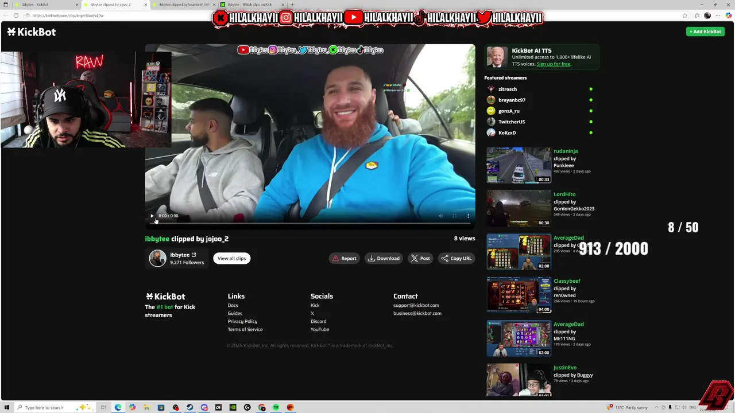Open Kick social link
Image resolution: width=735 pixels, height=413 pixels.
[x=315, y=305]
